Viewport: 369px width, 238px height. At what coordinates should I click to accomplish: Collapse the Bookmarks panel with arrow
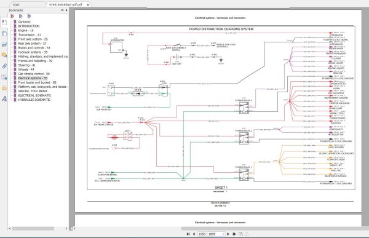[x=66, y=10]
